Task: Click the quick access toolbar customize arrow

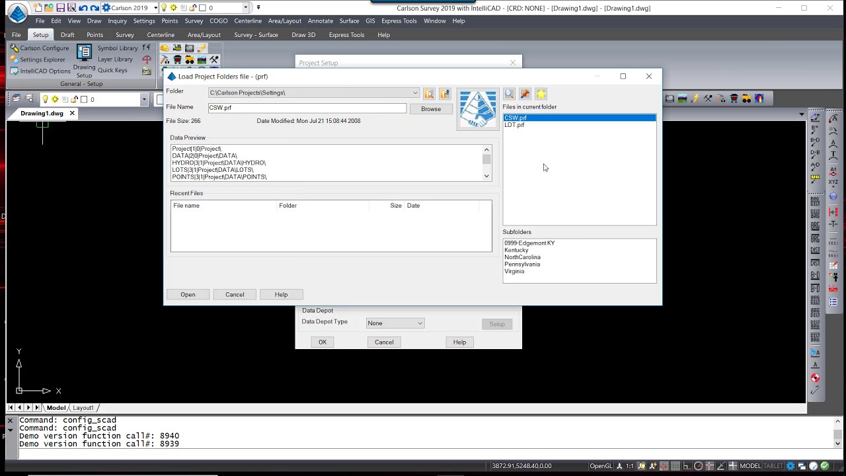Action: [x=258, y=8]
